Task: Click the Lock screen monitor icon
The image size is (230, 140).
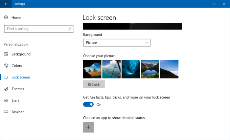Action: click(6, 77)
